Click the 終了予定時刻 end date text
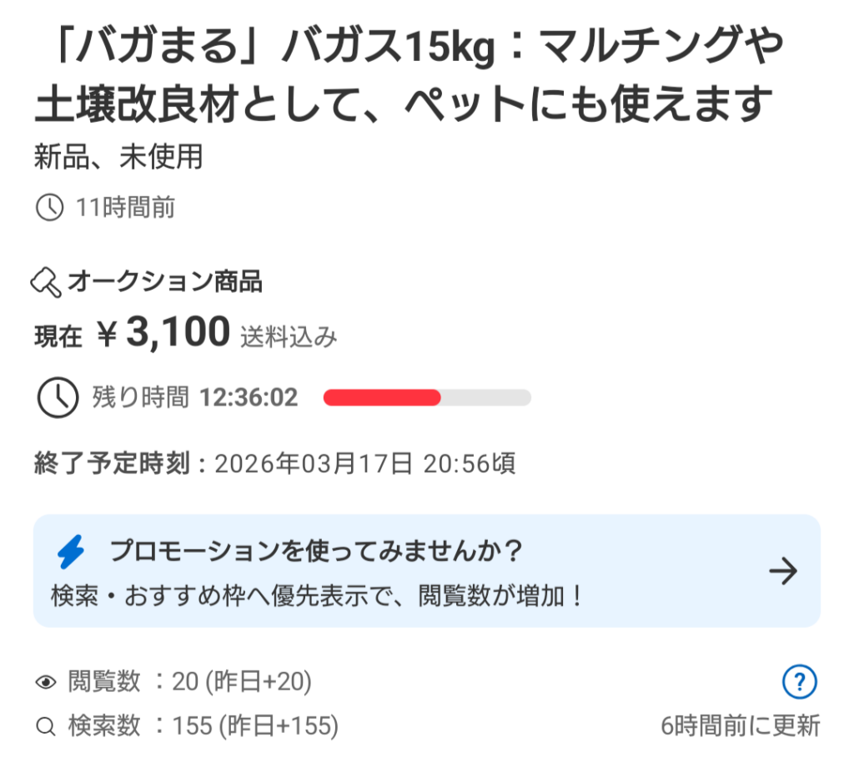The image size is (854, 763). point(274,463)
